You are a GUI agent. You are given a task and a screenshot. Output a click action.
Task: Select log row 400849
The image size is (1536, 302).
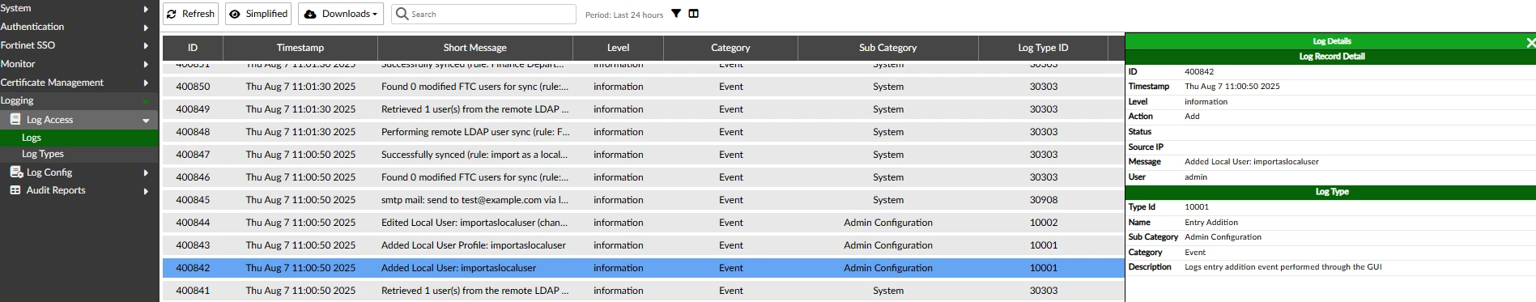[643, 109]
